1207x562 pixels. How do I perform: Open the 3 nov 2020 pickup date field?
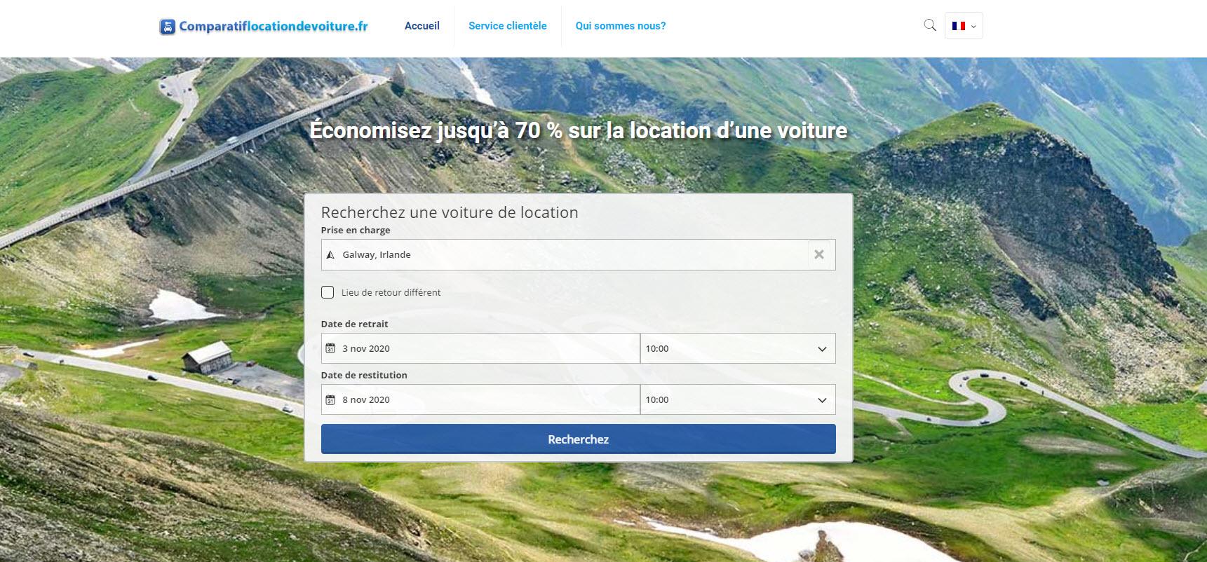click(x=480, y=348)
